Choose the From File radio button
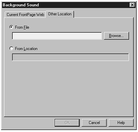 (x=11, y=27)
